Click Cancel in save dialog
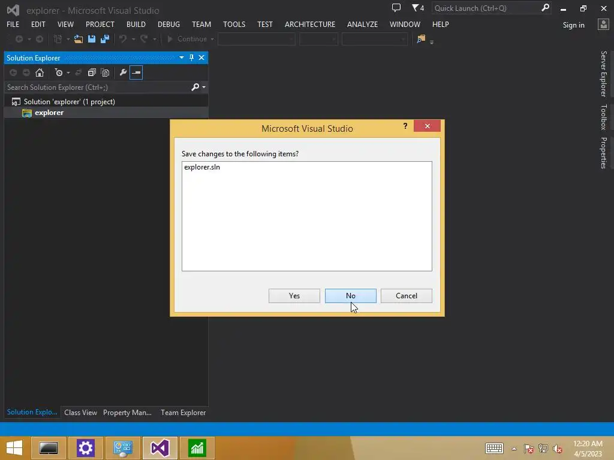 (406, 296)
